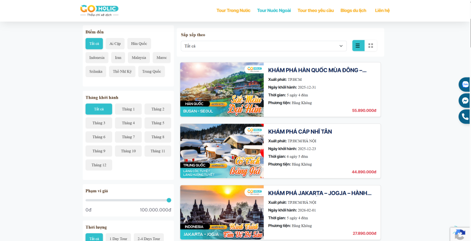The image size is (471, 241).
Task: Toggle the Tháng 5 departure month filter
Action: click(157, 123)
